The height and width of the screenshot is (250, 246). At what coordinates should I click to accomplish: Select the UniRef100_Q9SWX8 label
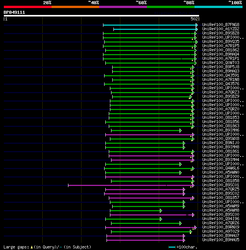(x=221, y=138)
